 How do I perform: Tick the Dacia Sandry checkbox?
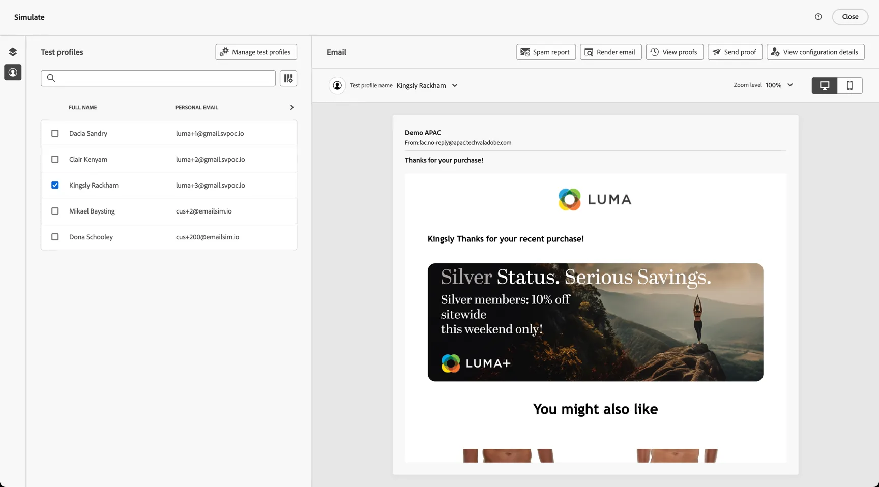[55, 133]
